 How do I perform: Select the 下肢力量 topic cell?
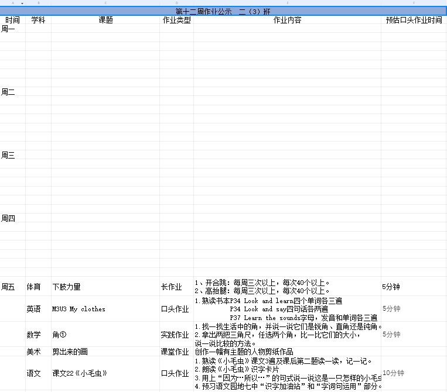(105, 286)
